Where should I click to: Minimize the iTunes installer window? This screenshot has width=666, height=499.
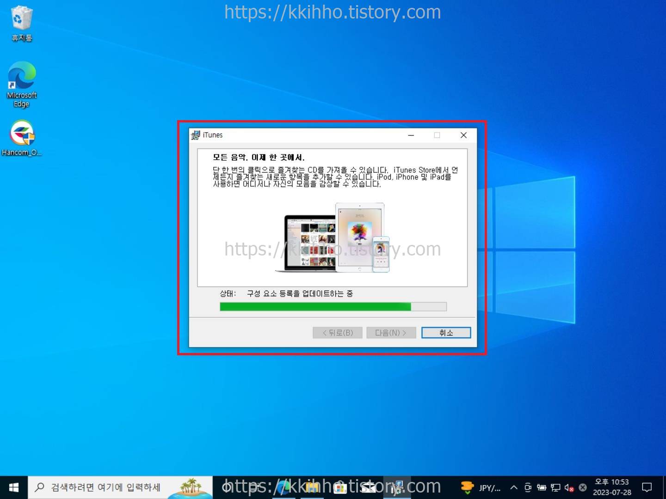(x=411, y=135)
